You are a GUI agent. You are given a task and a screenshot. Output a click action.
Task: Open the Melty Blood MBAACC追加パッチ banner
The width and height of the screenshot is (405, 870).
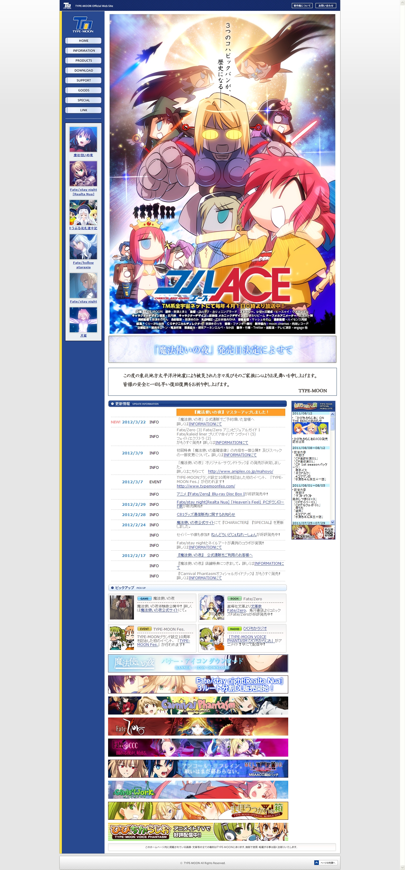click(198, 768)
